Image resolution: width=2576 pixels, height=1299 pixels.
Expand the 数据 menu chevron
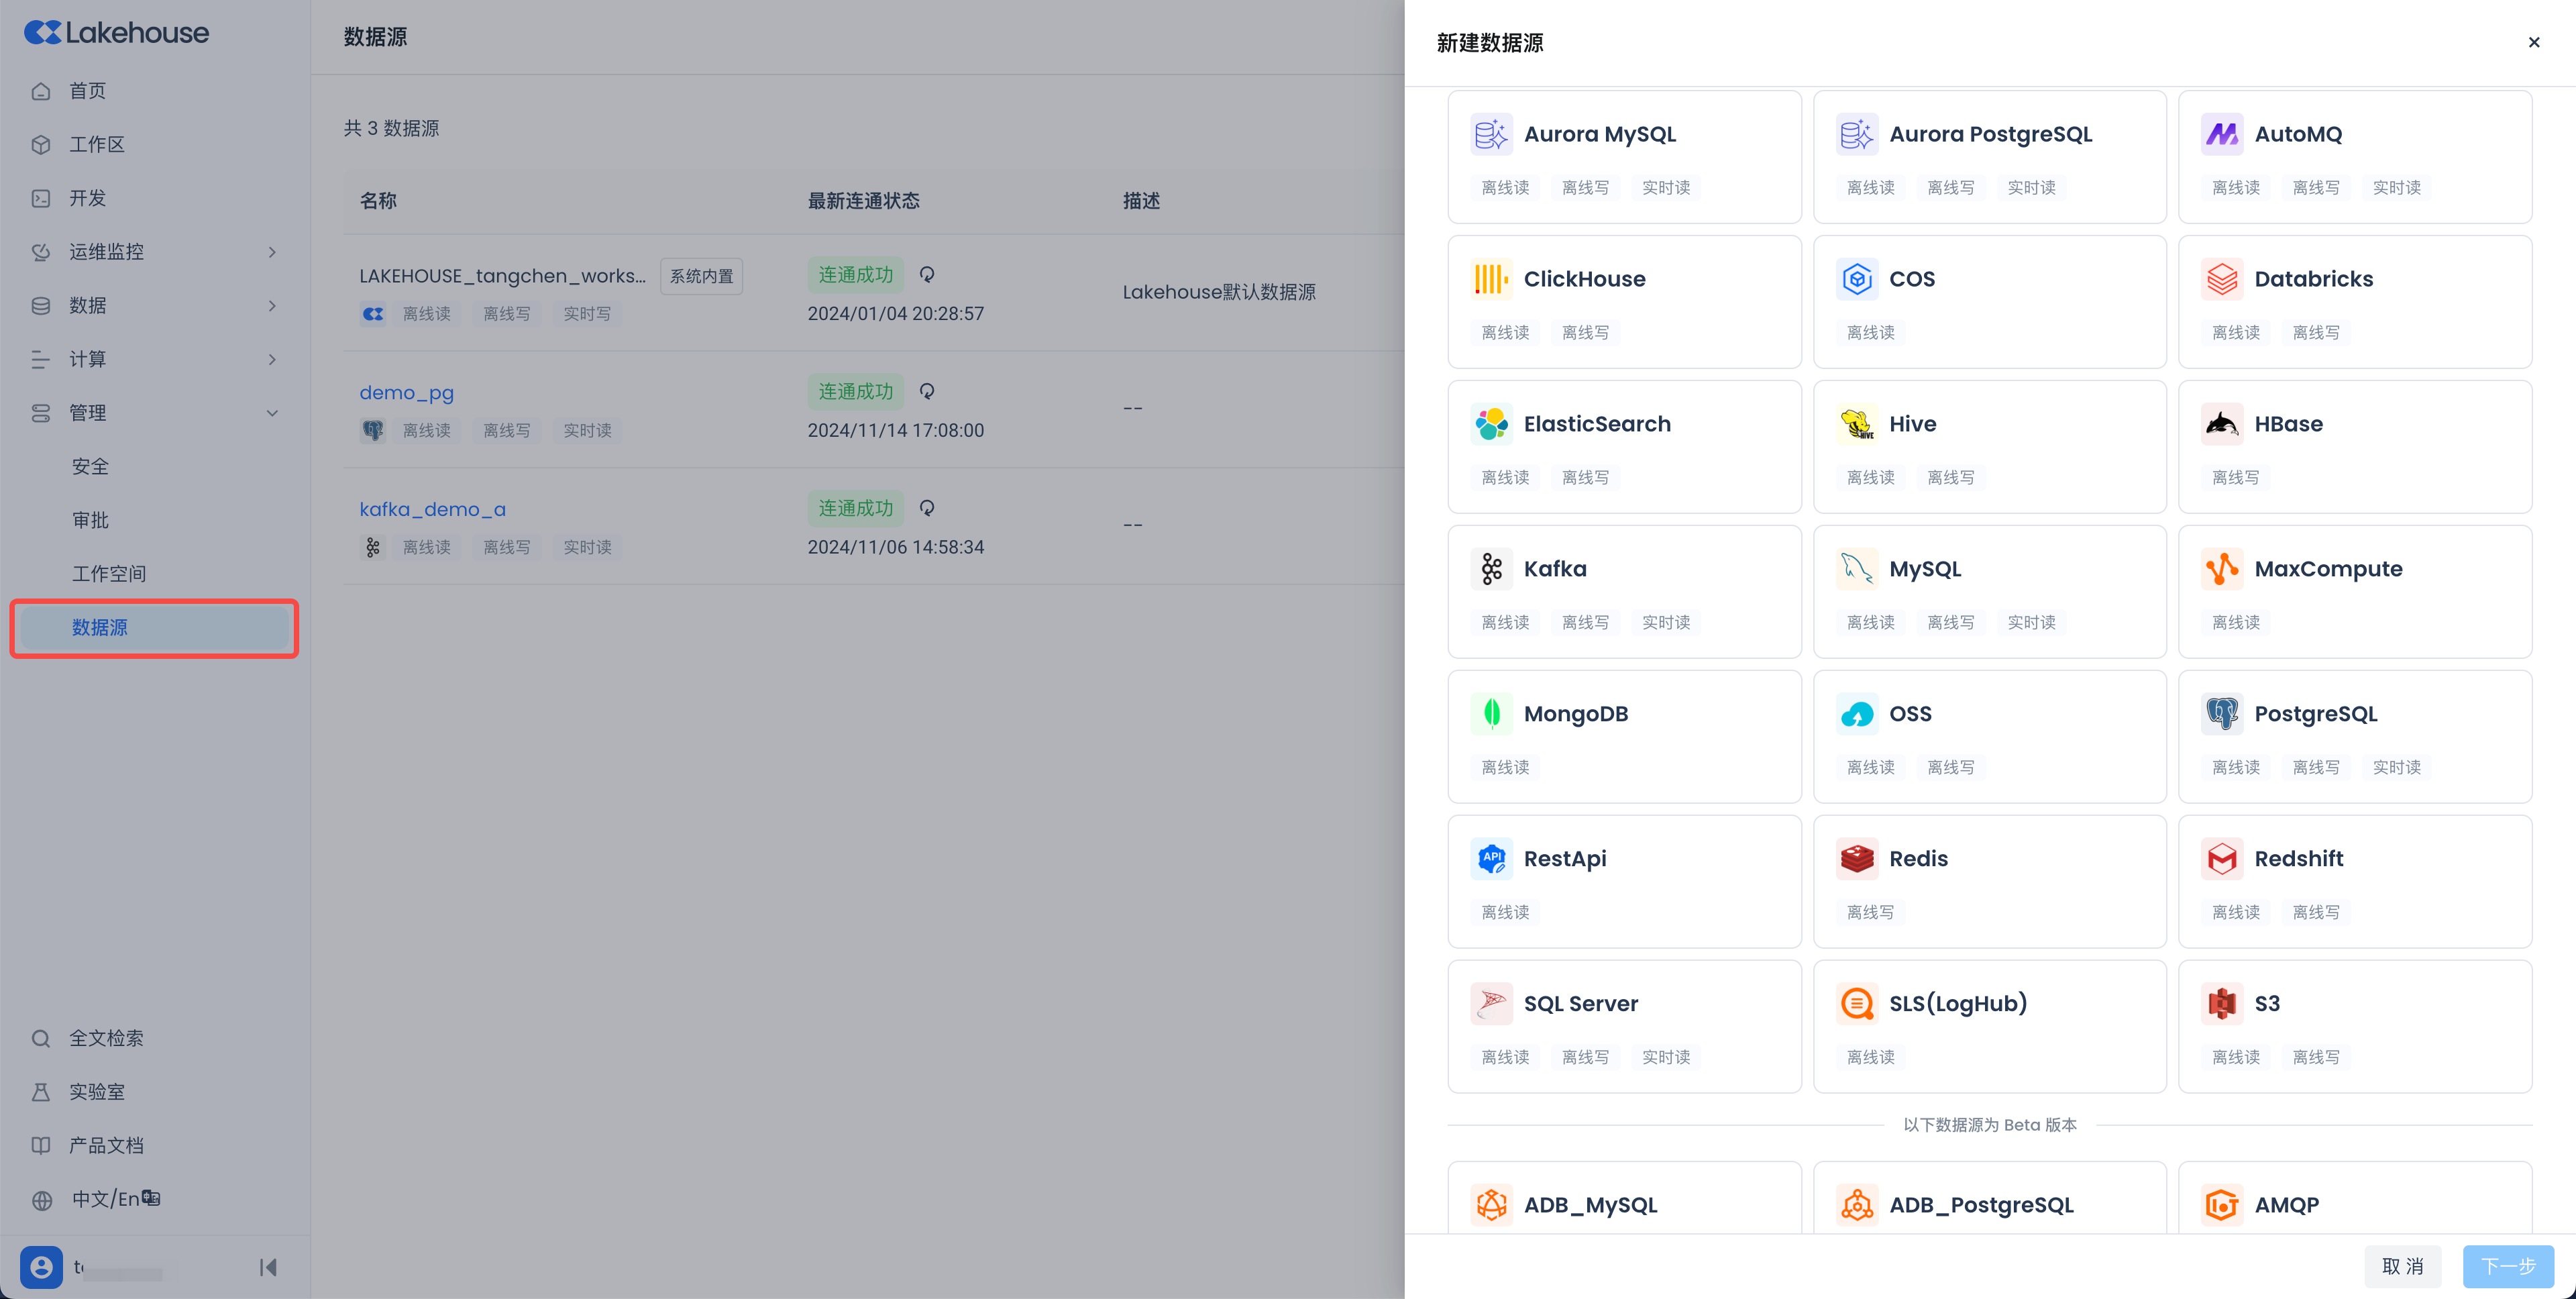pos(272,306)
